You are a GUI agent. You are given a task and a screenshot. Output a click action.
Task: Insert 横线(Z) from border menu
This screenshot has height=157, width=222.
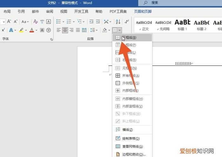132,129
